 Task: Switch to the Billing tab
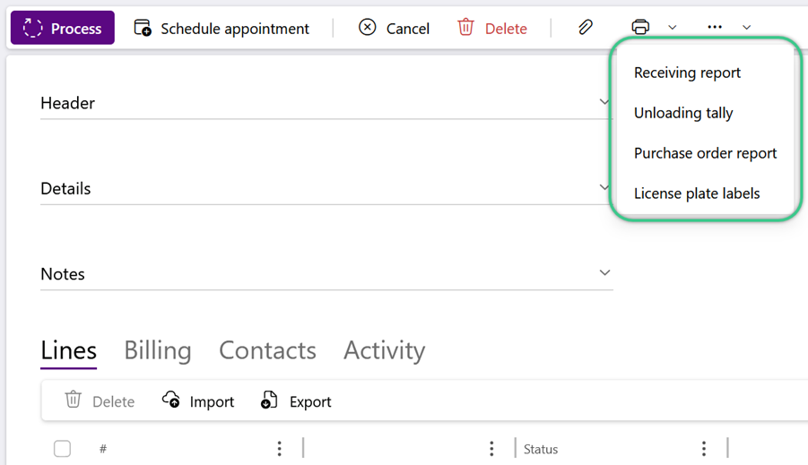pyautogui.click(x=158, y=350)
